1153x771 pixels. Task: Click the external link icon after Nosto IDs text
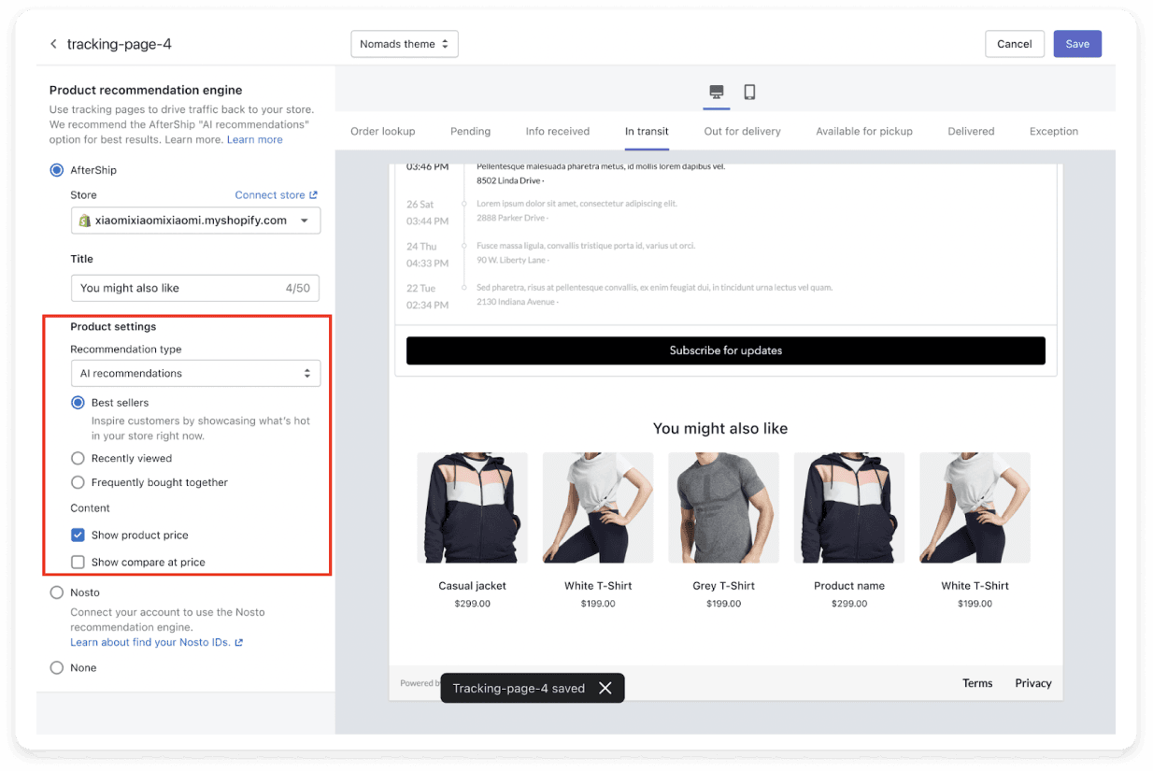click(x=238, y=642)
